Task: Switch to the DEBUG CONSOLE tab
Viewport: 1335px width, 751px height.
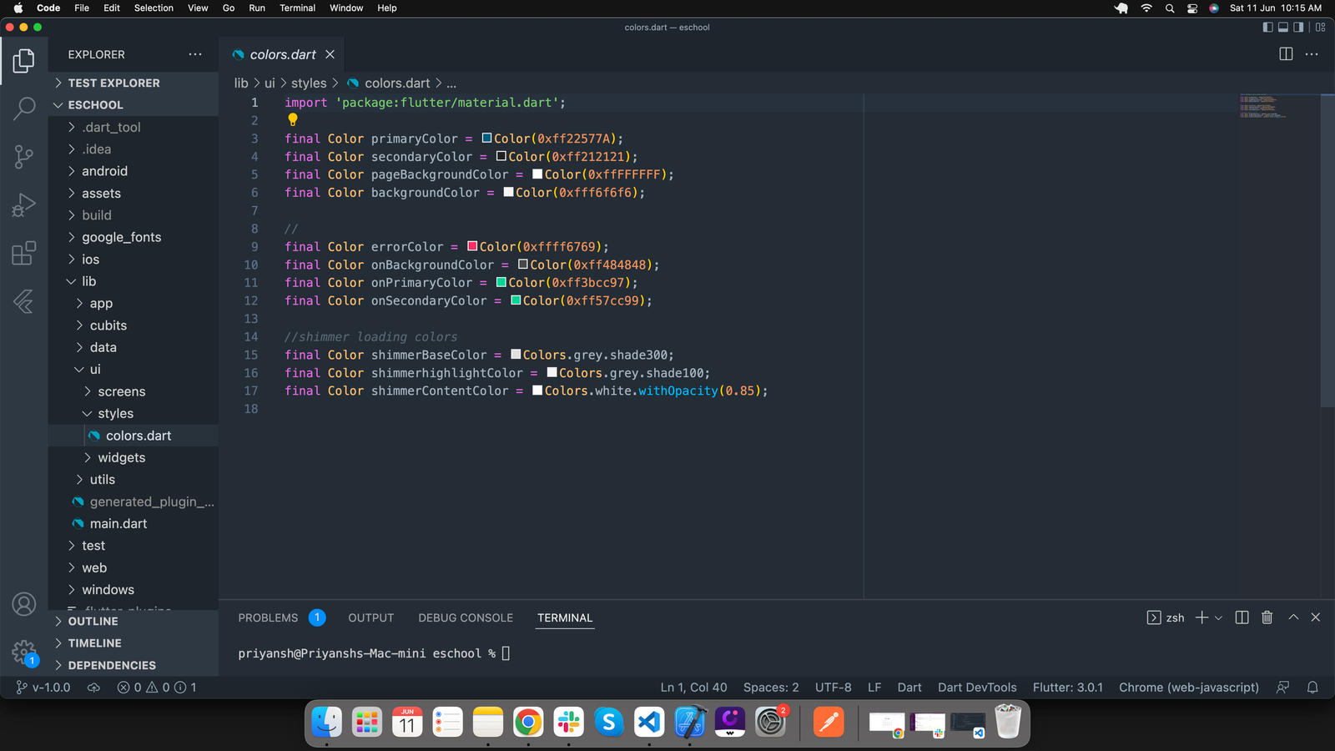Action: 466,618
